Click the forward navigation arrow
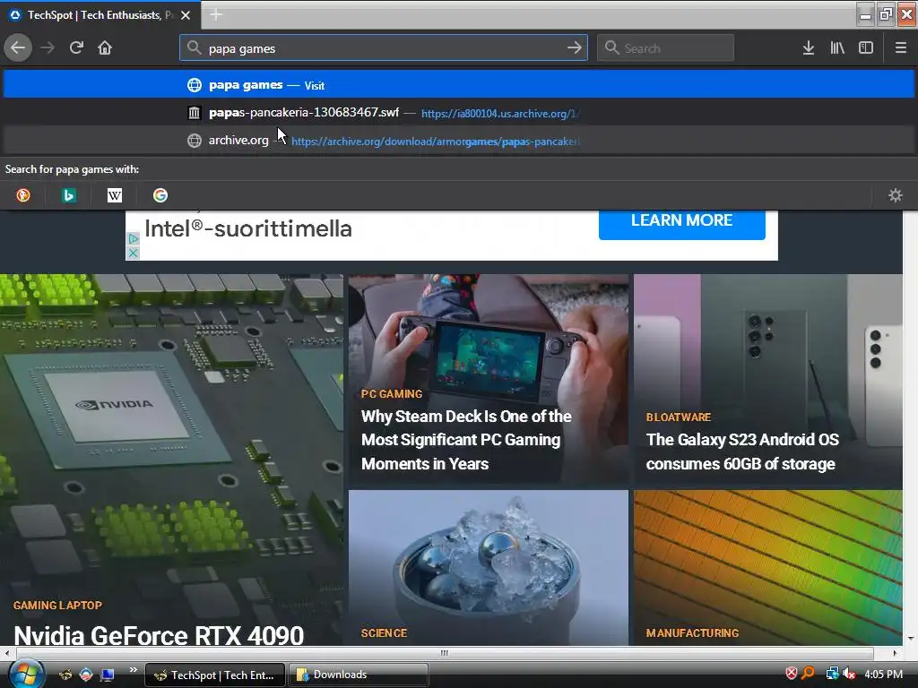 (x=48, y=47)
